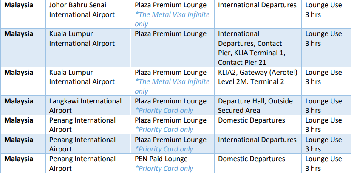Click 'Departure Hall, Outside Secured Area' text

[x=255, y=106]
